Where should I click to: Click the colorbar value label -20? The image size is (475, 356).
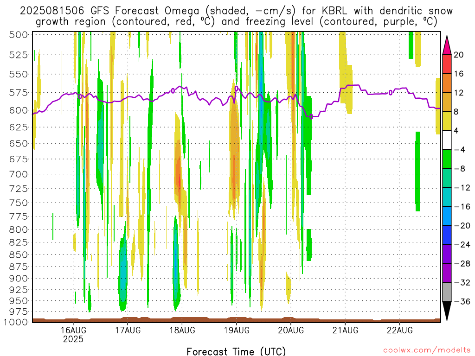[462, 226]
